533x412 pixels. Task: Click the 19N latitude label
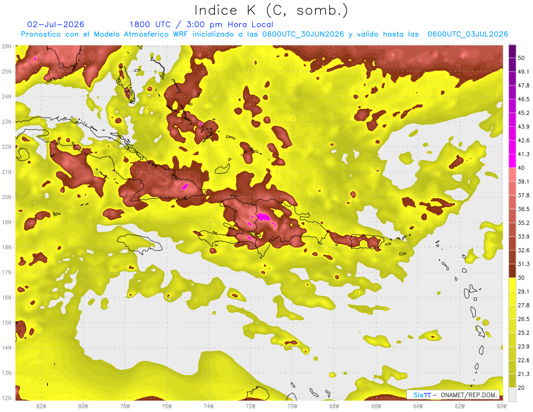[6, 222]
